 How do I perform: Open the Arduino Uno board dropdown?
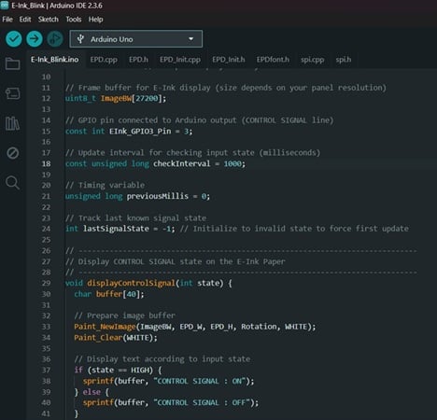coord(136,39)
